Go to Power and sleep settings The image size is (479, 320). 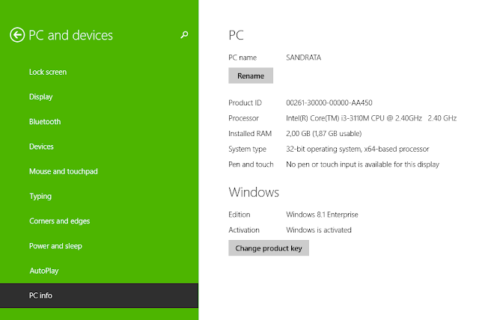[55, 246]
